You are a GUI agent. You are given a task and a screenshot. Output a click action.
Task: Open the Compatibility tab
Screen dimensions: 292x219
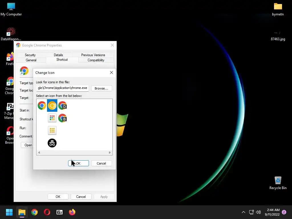[96, 60]
